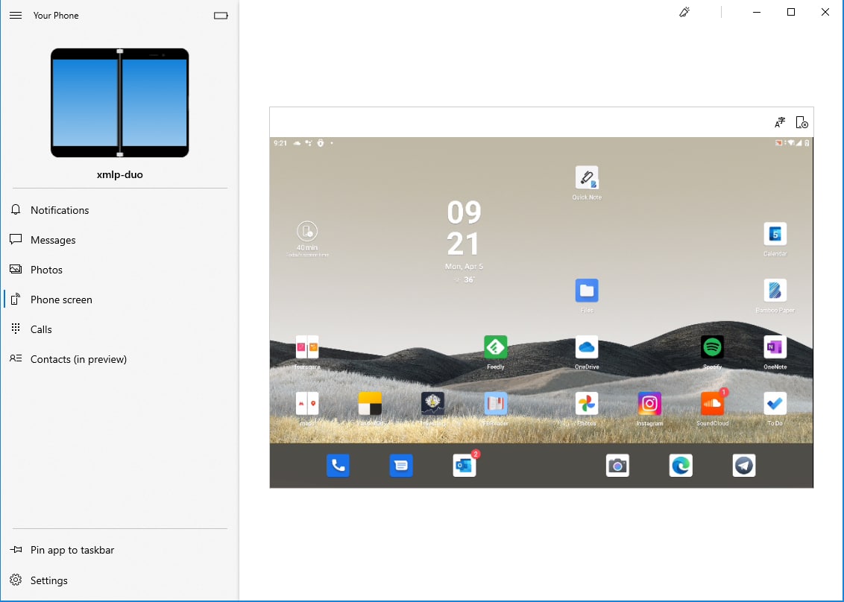
Task: Go to Messages in the sidebar
Action: click(119, 240)
